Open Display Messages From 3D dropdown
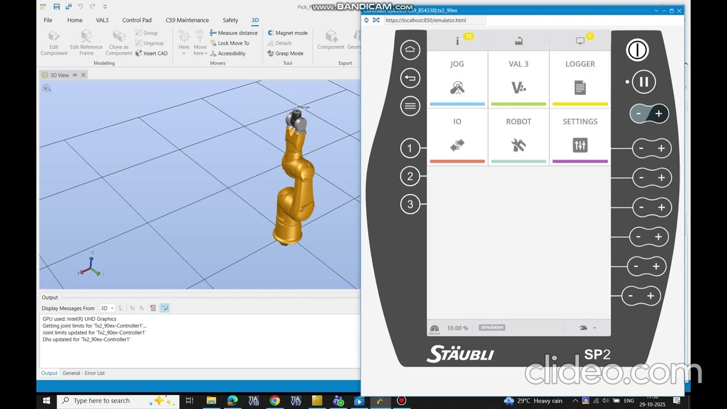 click(107, 308)
